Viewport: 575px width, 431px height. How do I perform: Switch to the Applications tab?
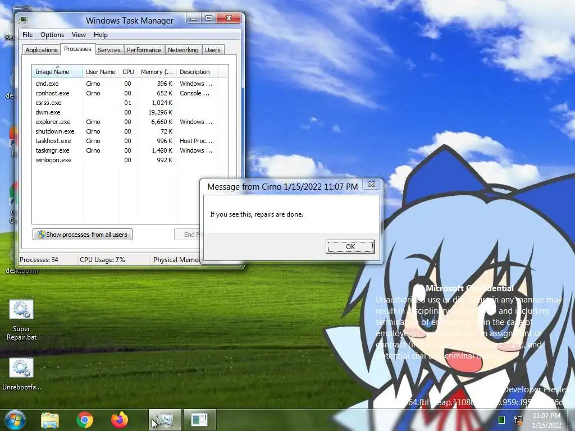coord(42,50)
